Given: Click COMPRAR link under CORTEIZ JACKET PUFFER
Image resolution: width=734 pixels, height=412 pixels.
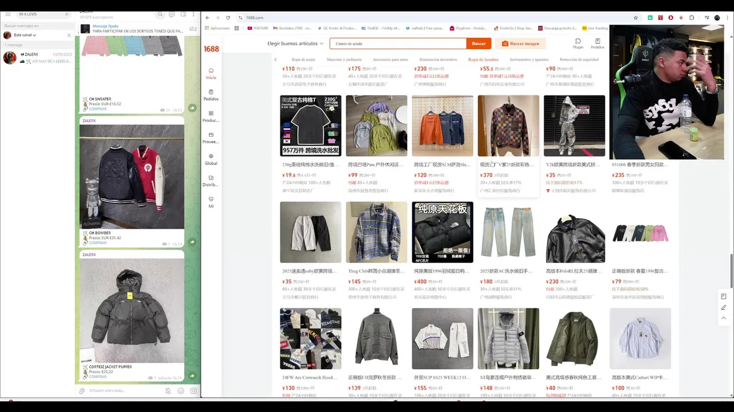Looking at the screenshot, I should 97,377.
